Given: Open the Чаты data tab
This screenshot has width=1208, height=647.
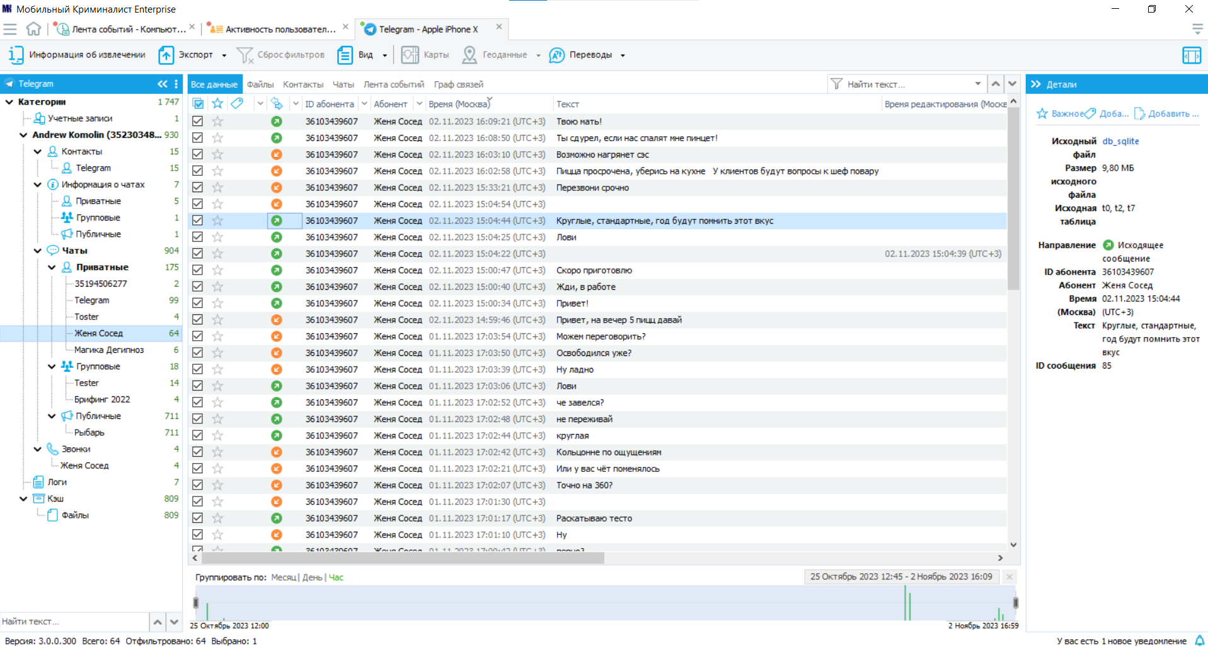Looking at the screenshot, I should (343, 84).
